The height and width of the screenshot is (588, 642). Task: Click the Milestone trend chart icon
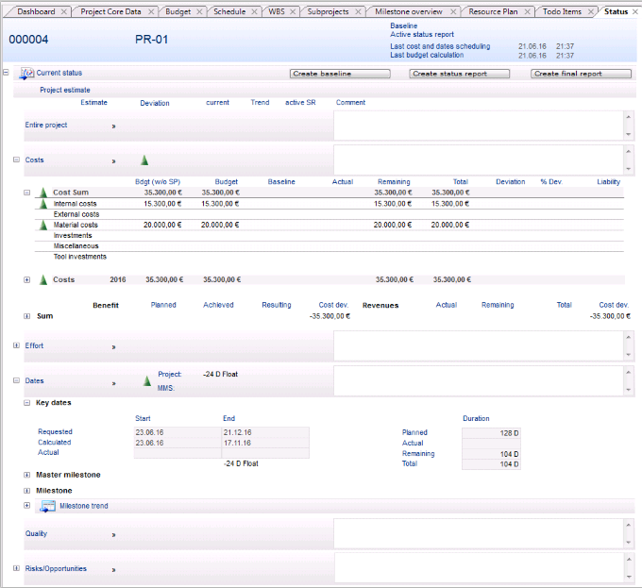(x=47, y=506)
